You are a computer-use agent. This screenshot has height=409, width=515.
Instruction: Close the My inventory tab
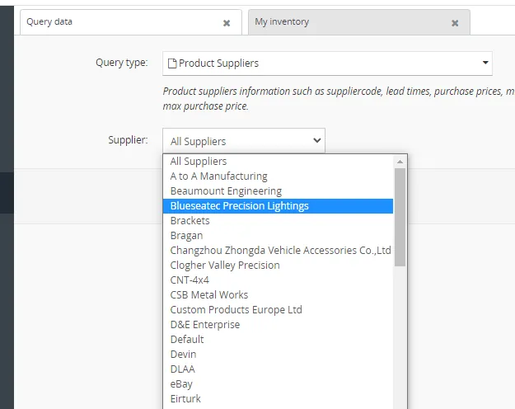pyautogui.click(x=455, y=23)
